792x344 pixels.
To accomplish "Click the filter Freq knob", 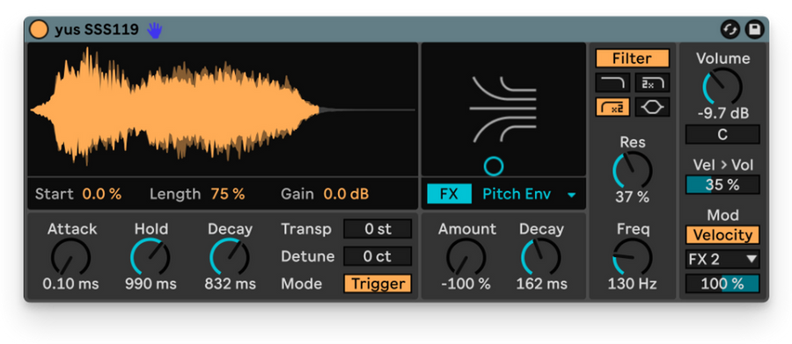I will 633,257.
